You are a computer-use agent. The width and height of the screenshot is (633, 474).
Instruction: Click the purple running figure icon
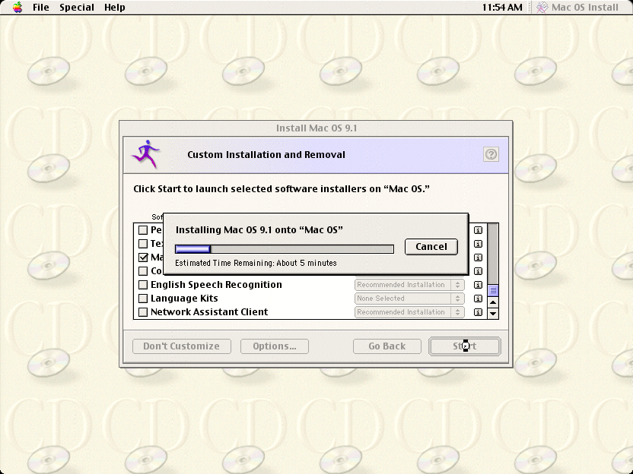pyautogui.click(x=145, y=154)
